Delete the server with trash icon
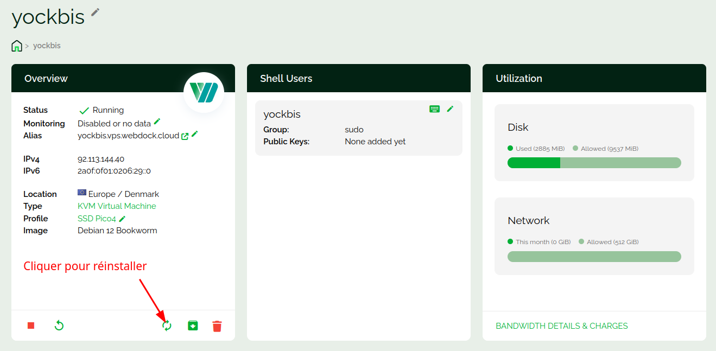This screenshot has width=716, height=351. (217, 326)
